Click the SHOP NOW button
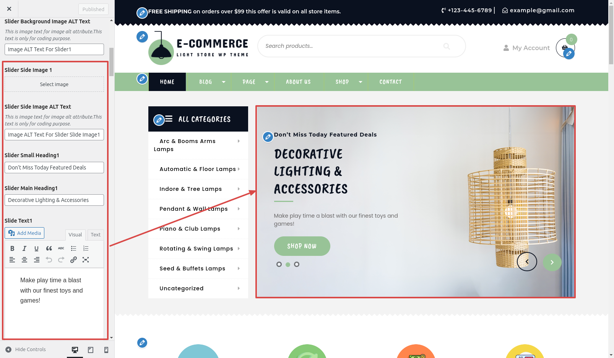 pos(302,246)
